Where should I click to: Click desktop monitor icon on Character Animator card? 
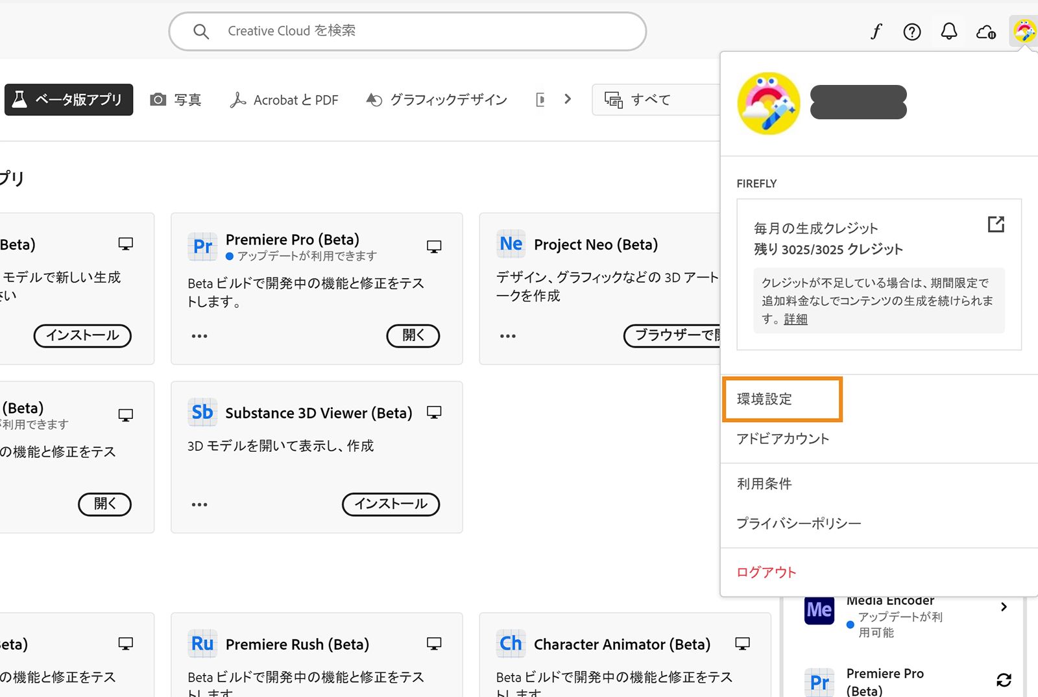(x=742, y=643)
